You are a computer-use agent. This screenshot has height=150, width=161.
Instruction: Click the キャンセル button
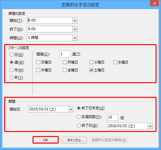coord(74,140)
